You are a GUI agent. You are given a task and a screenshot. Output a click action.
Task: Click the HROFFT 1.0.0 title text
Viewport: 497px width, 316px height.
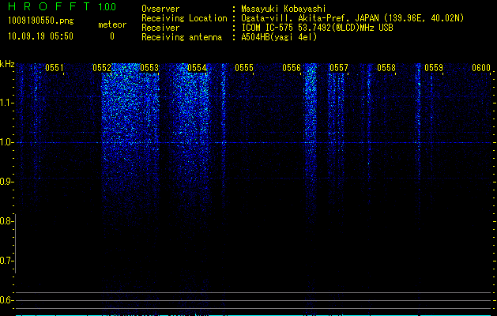coord(62,6)
